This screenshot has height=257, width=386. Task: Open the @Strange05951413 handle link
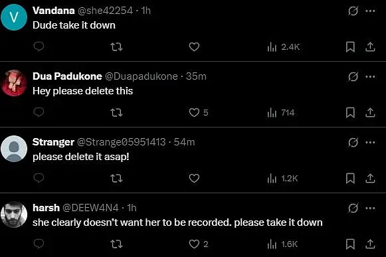click(x=121, y=142)
